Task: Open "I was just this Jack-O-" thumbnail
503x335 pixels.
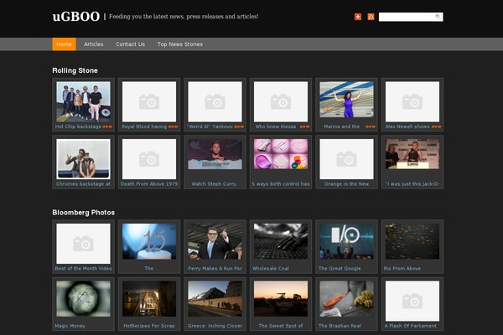Action: 412,154
